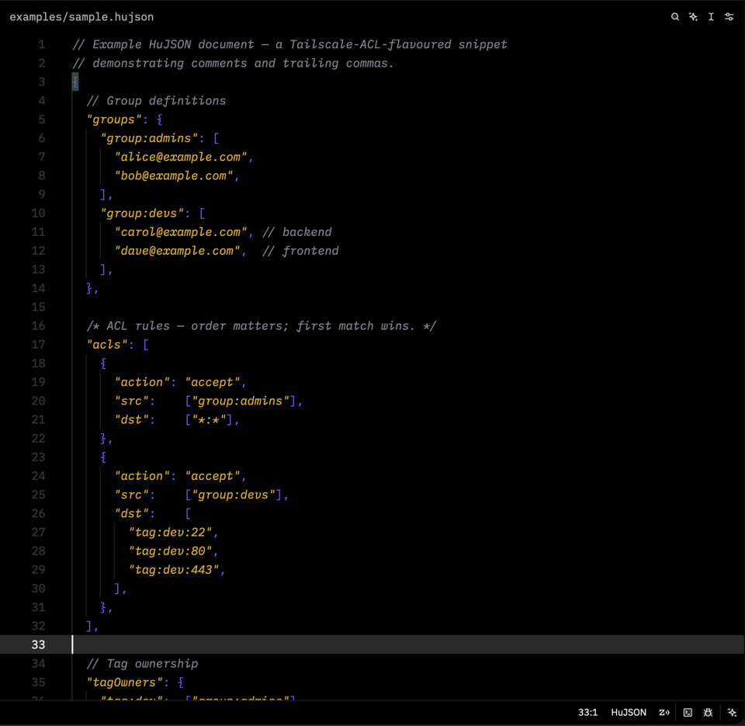Toggle terminal panel icon in status bar
The width and height of the screenshot is (745, 726).
(x=688, y=712)
